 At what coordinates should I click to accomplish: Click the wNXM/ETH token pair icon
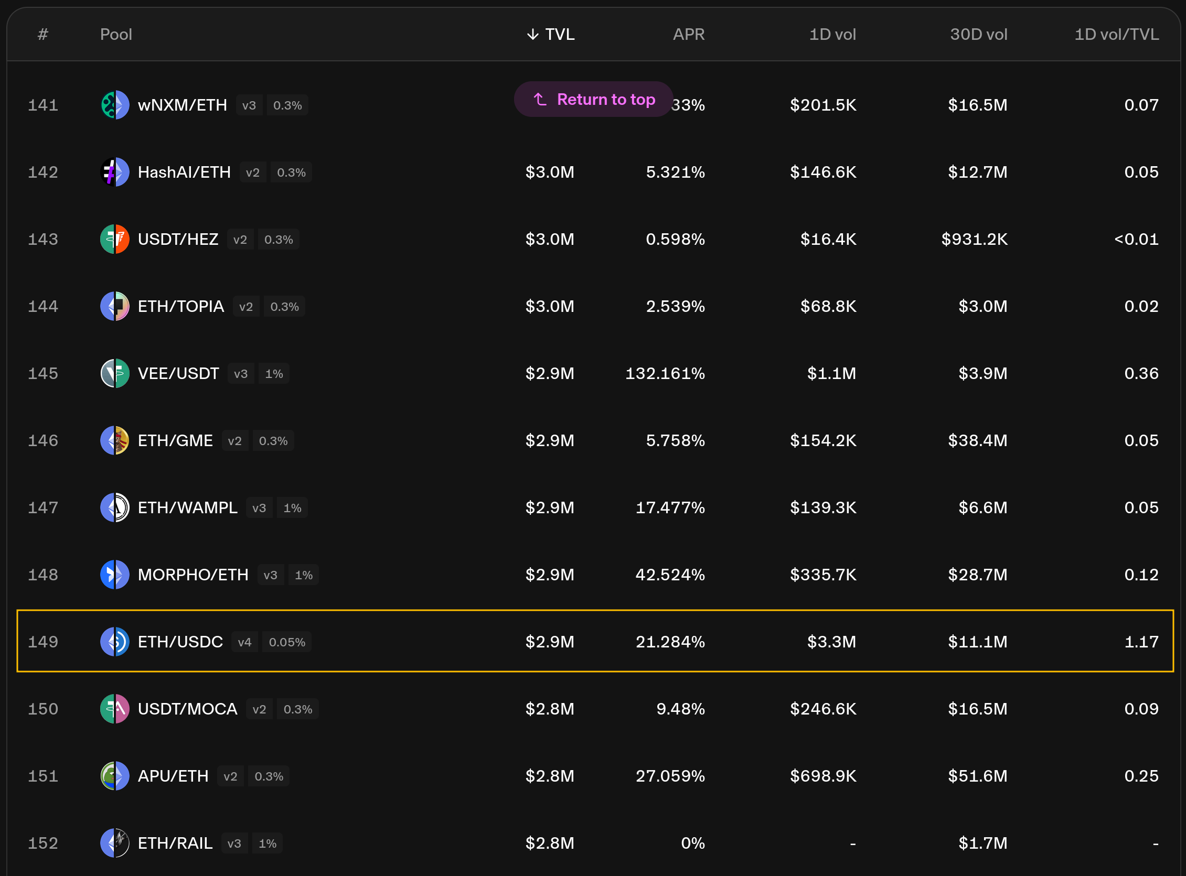(115, 105)
